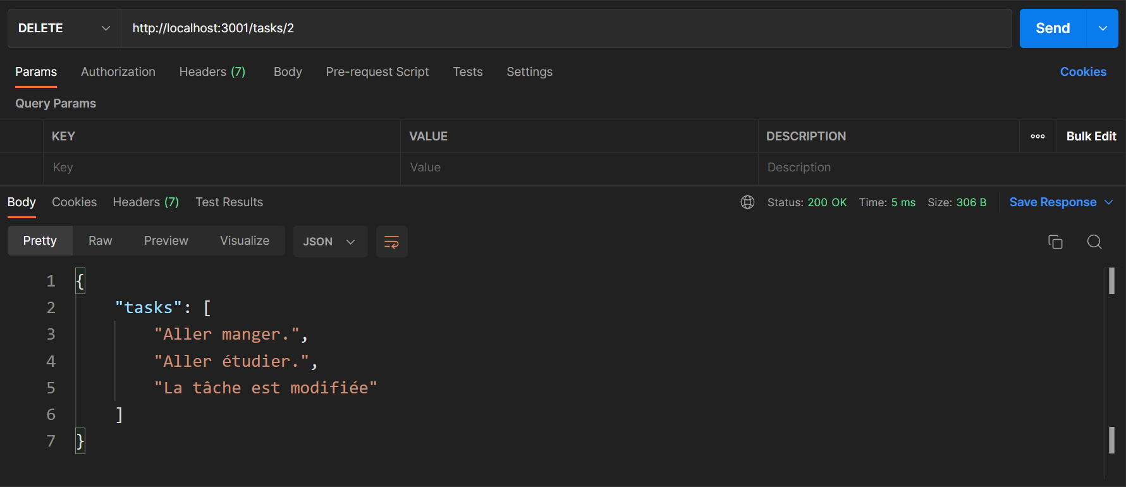
Task: Open the Test Results tab
Action: pyautogui.click(x=229, y=202)
